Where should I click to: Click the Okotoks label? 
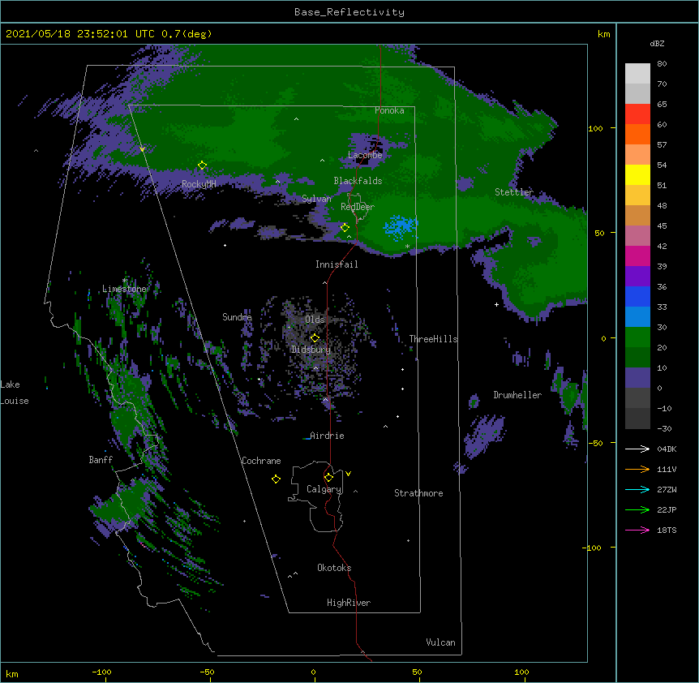click(x=334, y=568)
